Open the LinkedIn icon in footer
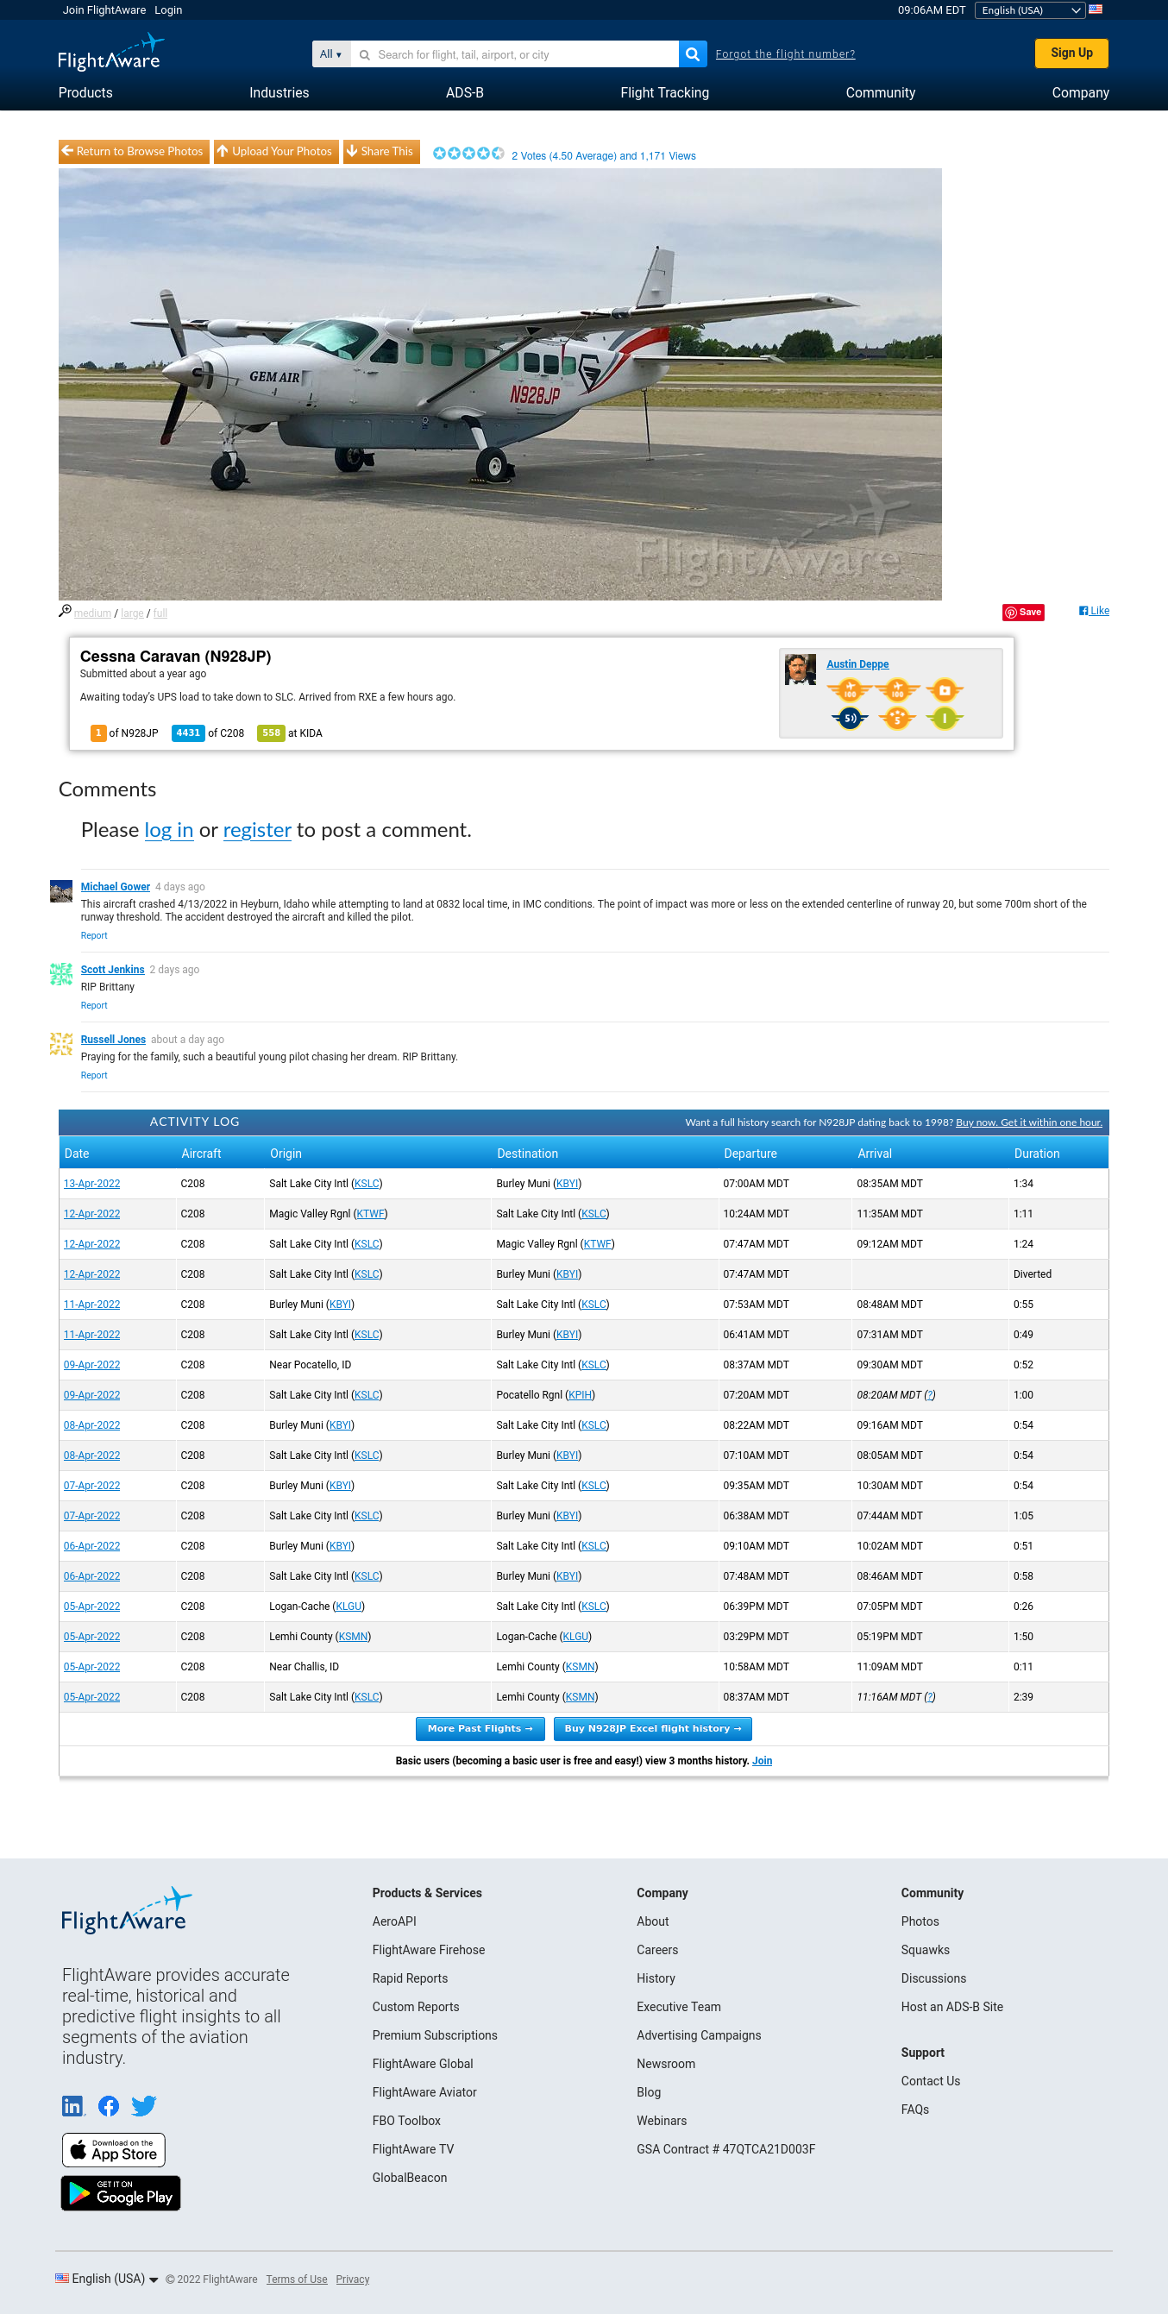 (x=72, y=2105)
